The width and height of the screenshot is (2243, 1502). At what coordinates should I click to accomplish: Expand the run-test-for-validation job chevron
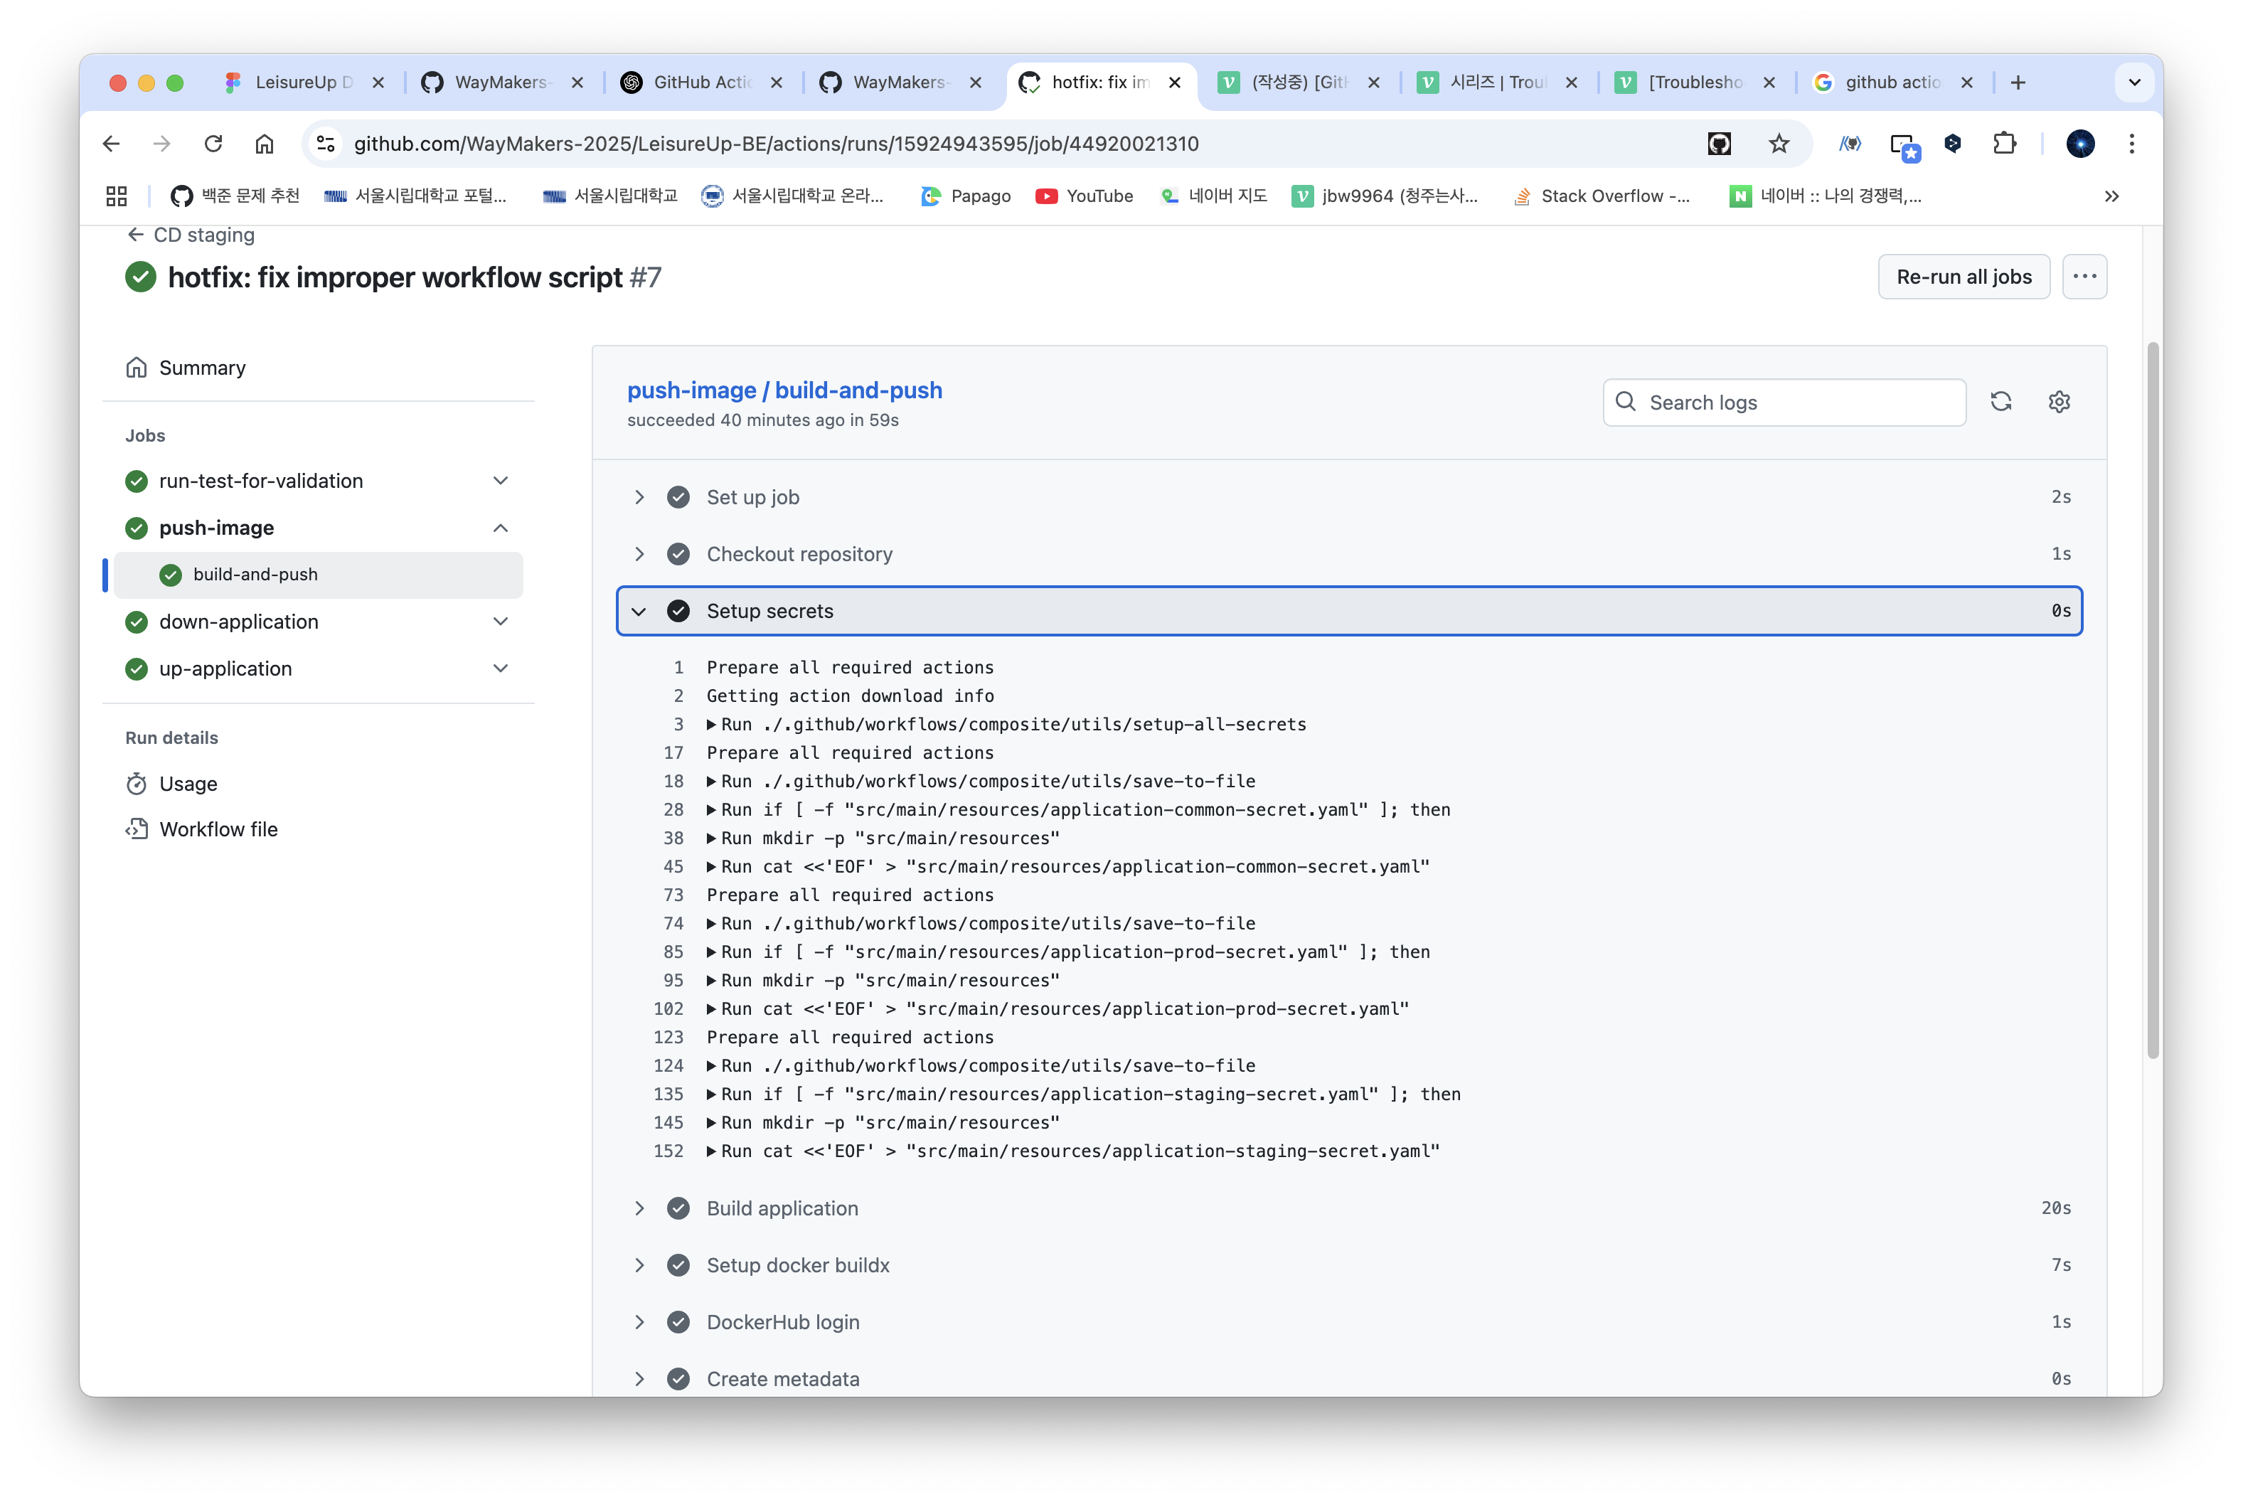pyautogui.click(x=500, y=481)
